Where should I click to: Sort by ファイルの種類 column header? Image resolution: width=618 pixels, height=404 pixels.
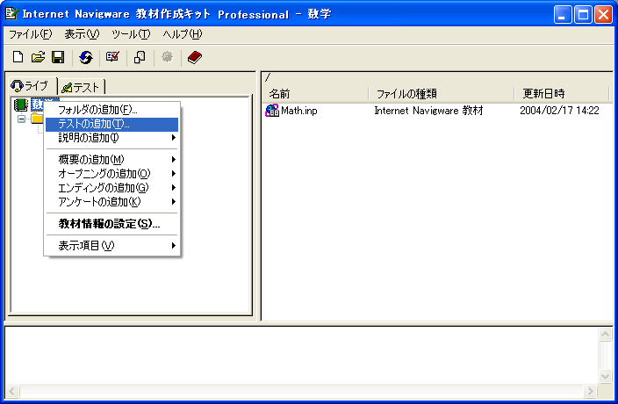tap(442, 94)
